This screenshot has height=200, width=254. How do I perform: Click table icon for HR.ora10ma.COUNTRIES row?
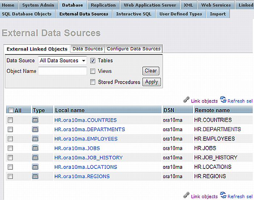coord(35,120)
